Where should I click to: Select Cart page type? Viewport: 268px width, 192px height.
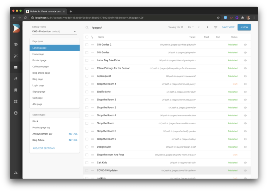(55, 98)
